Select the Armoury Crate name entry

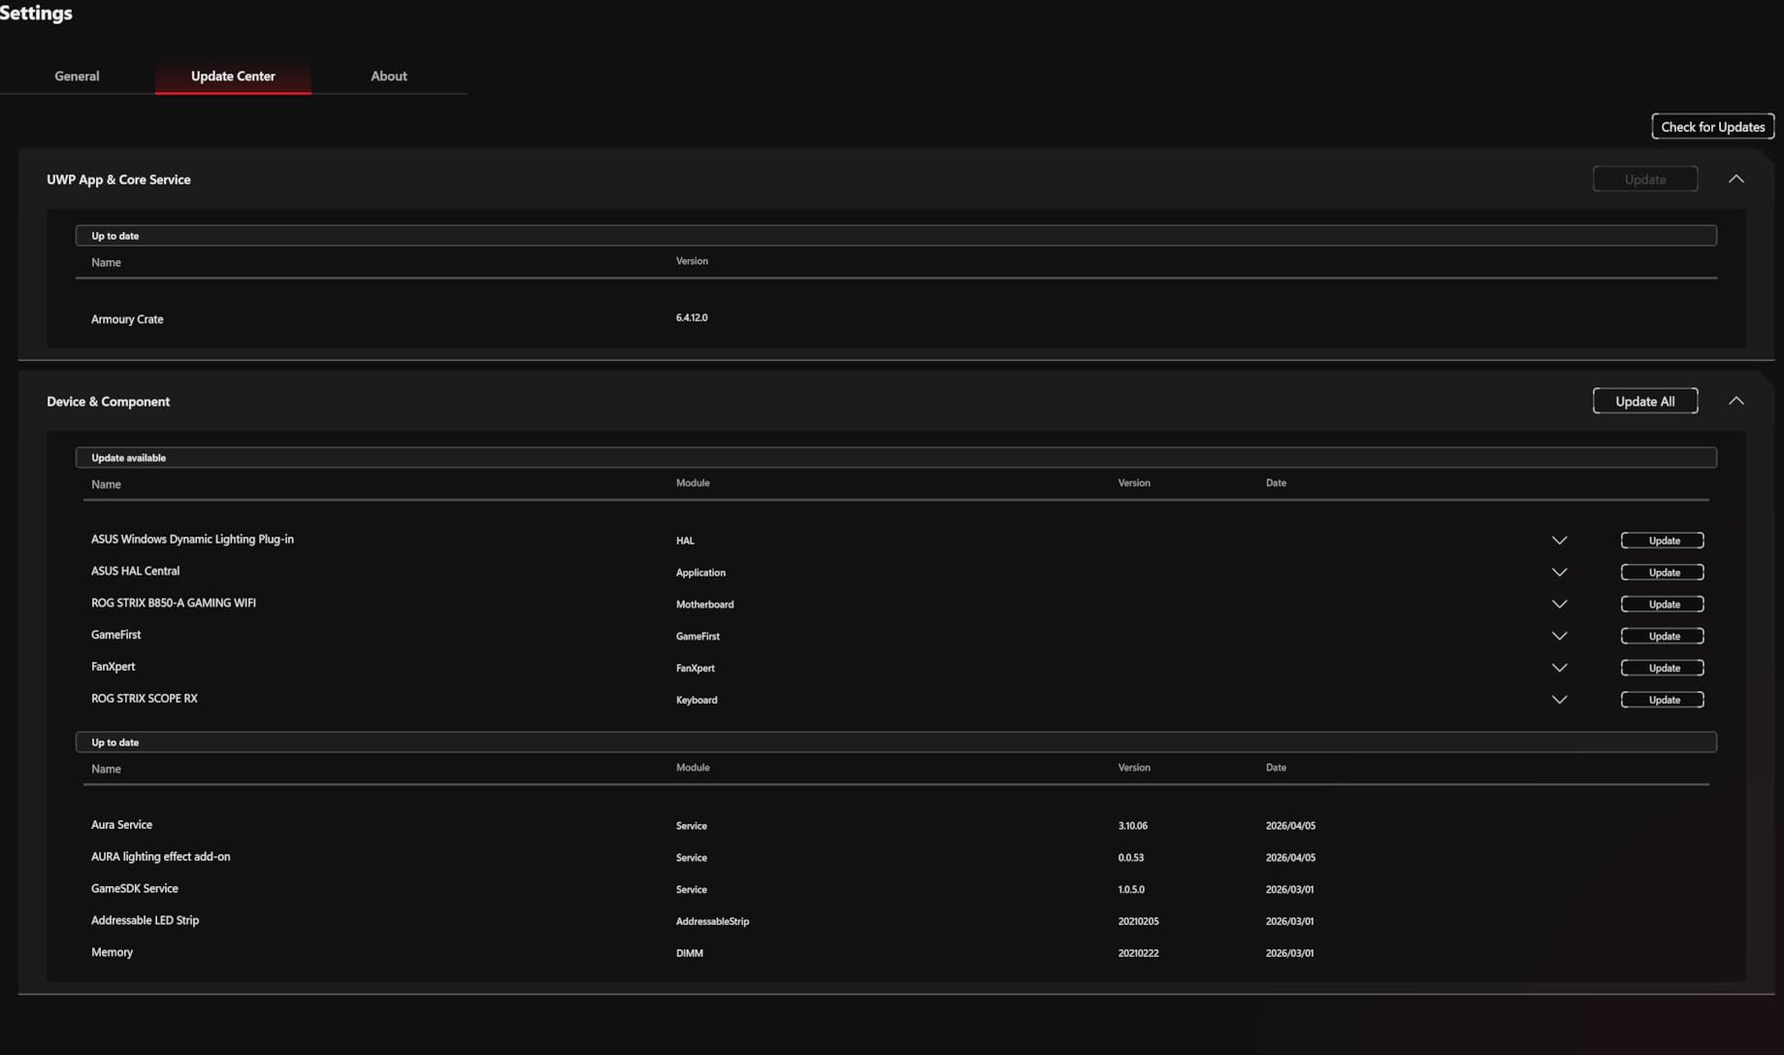(x=127, y=318)
